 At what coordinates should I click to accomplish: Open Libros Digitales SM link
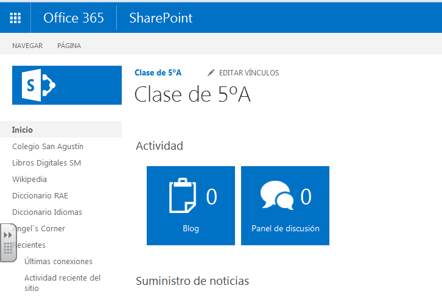point(46,163)
